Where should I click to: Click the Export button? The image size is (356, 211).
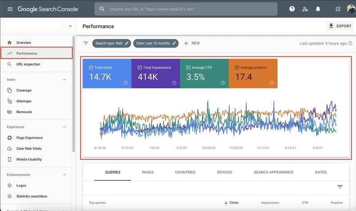[340, 26]
